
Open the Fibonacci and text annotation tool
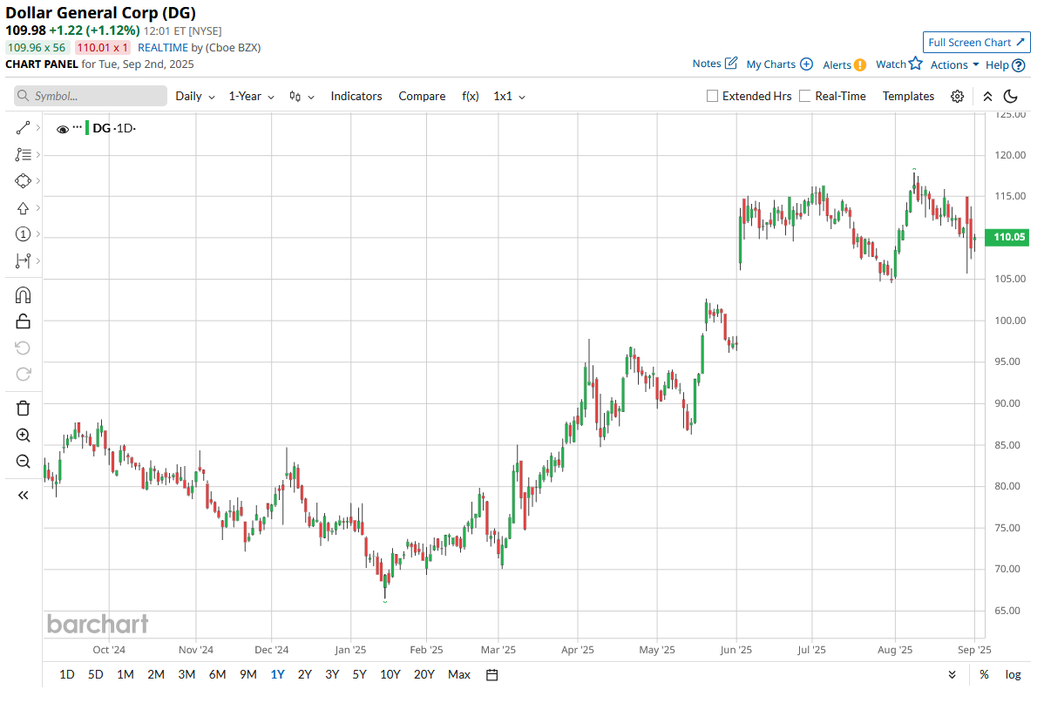coord(23,154)
